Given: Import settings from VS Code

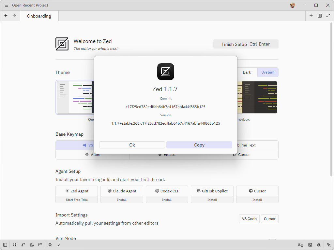Looking at the screenshot, I should coord(249,219).
